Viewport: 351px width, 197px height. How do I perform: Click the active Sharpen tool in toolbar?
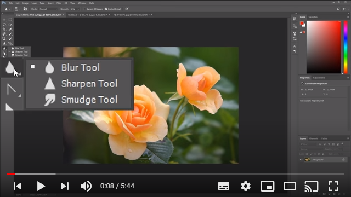pos(4,48)
